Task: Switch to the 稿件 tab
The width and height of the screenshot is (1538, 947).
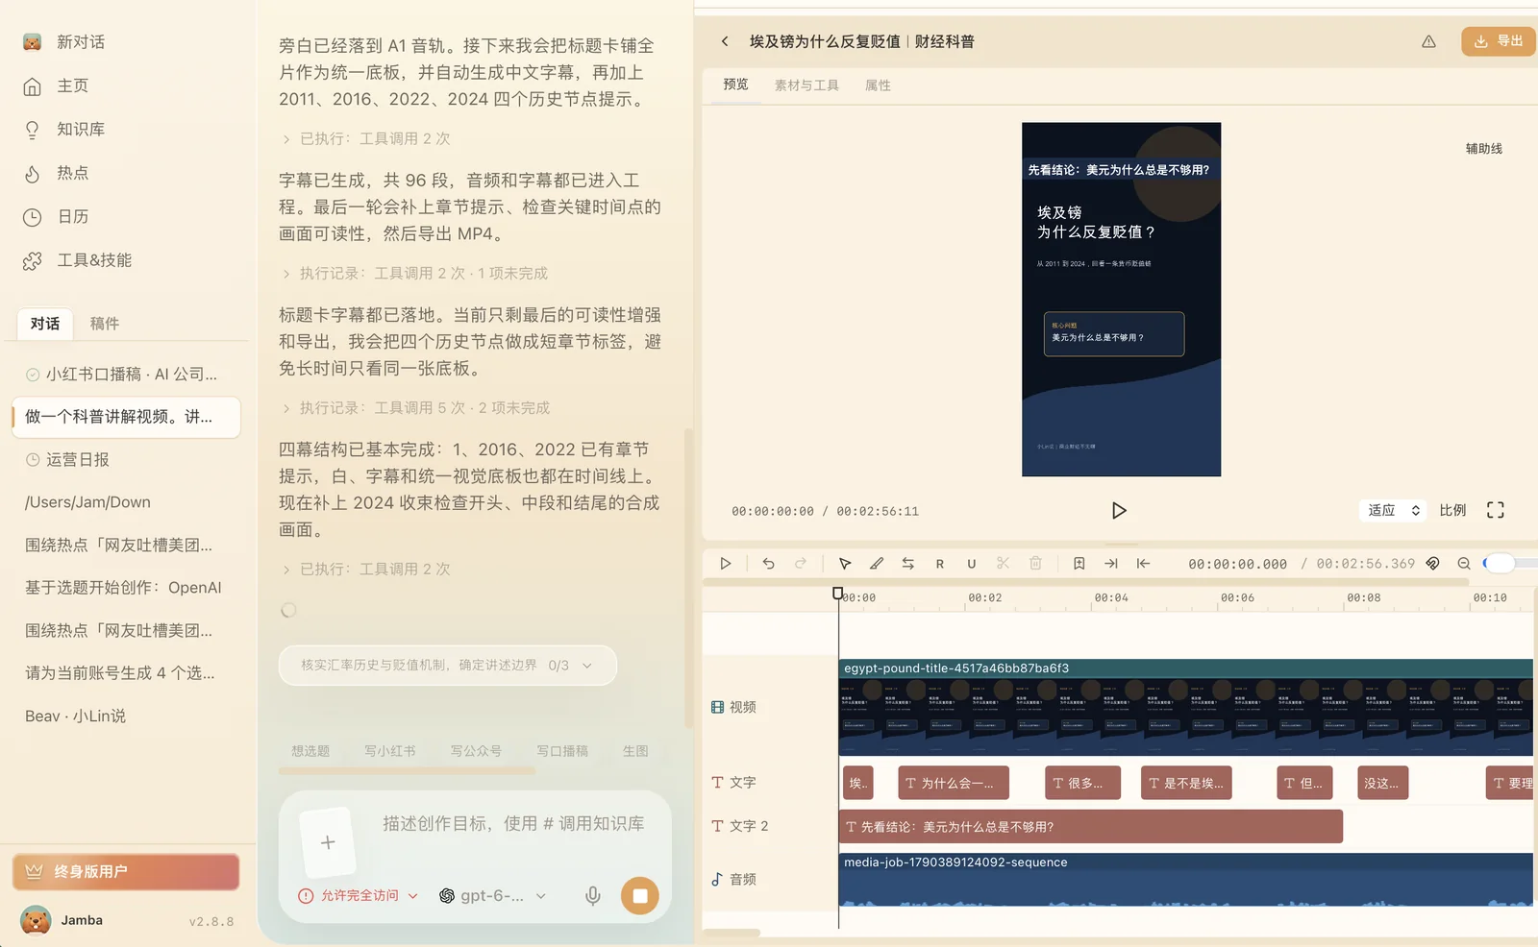Action: [x=105, y=324]
